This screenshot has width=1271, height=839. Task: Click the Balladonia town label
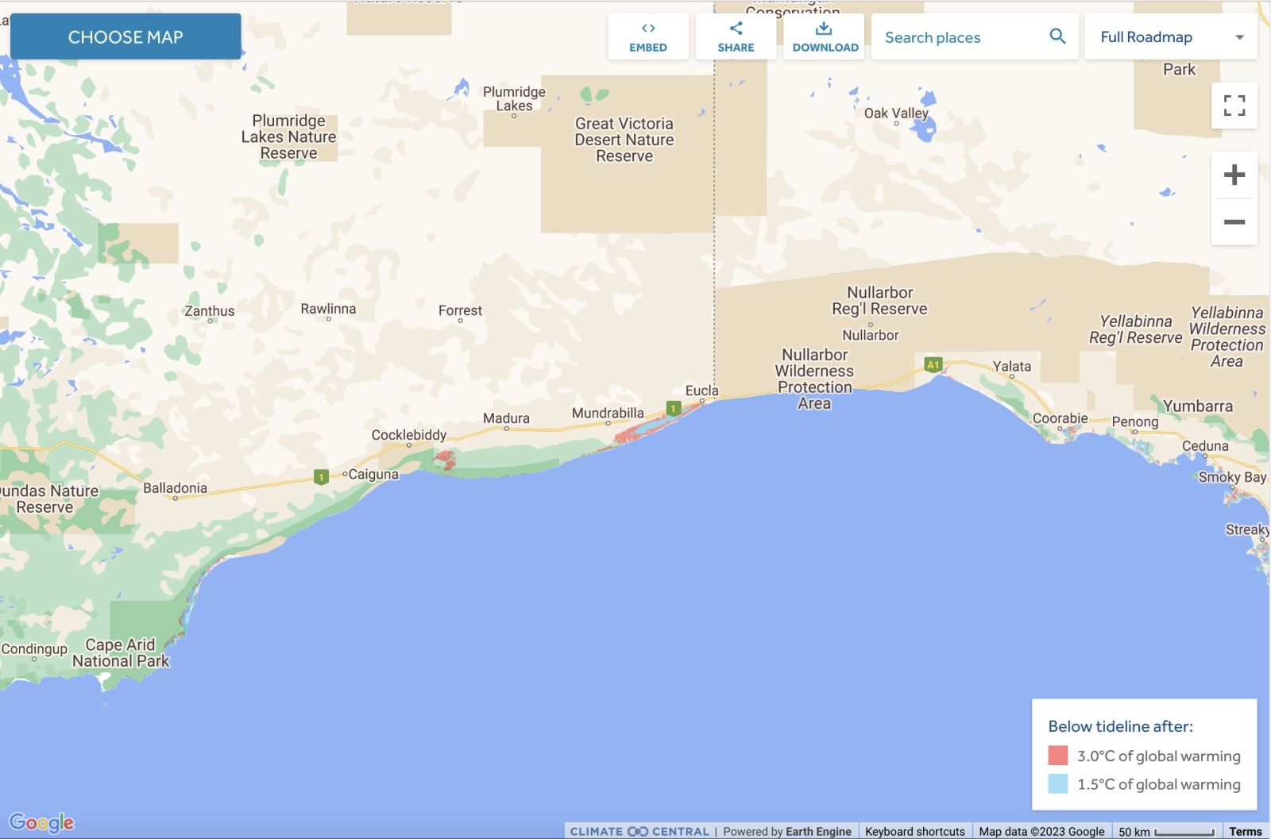(175, 488)
